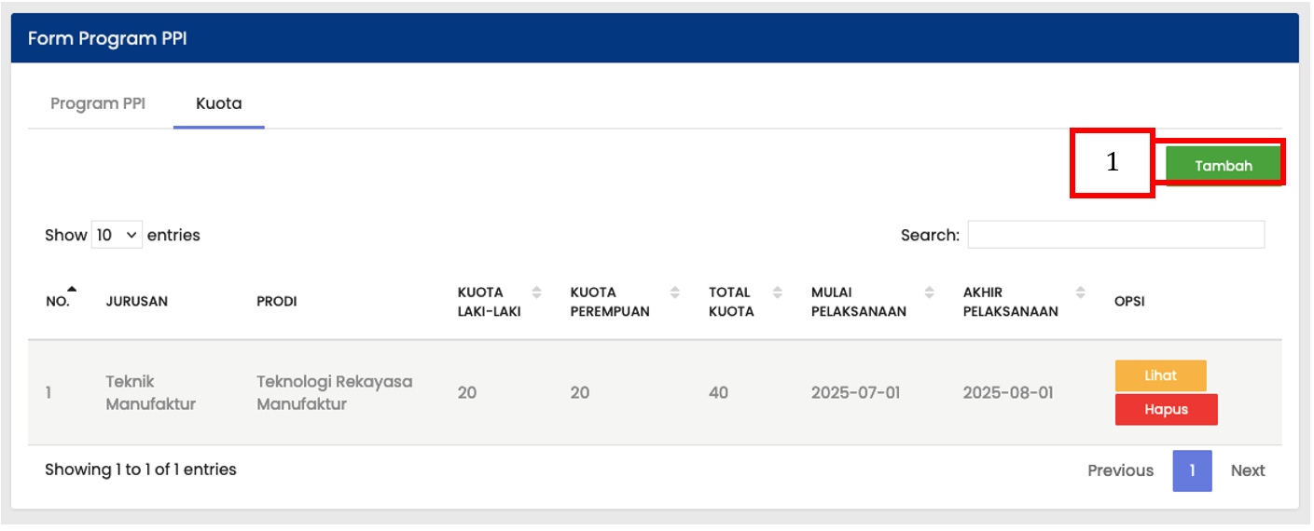Image resolution: width=1314 pixels, height=531 pixels.
Task: Go to the Previous page link
Action: [x=1120, y=470]
